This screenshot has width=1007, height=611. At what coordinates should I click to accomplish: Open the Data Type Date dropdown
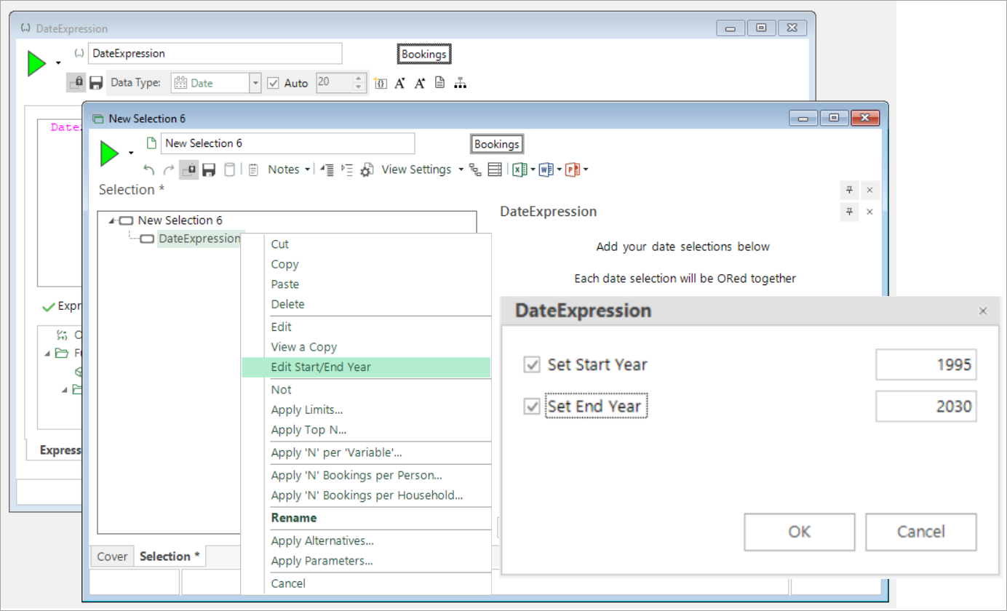click(x=255, y=83)
